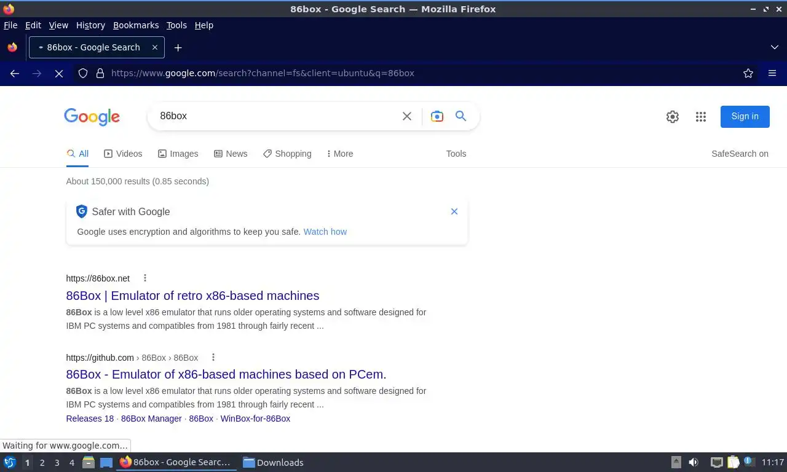Open the 86Box Manager sitelink
The image size is (787, 472).
151,419
